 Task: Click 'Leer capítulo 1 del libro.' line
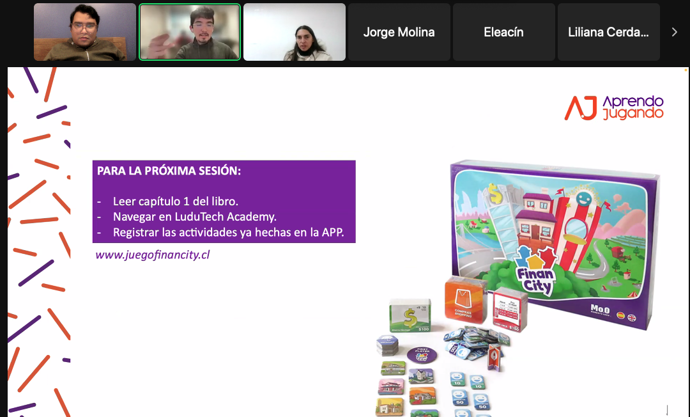(x=176, y=201)
